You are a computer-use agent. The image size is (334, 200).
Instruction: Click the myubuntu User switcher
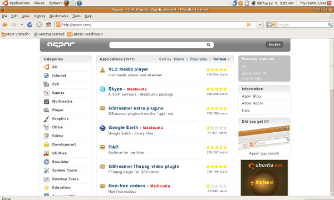pos(313,3)
